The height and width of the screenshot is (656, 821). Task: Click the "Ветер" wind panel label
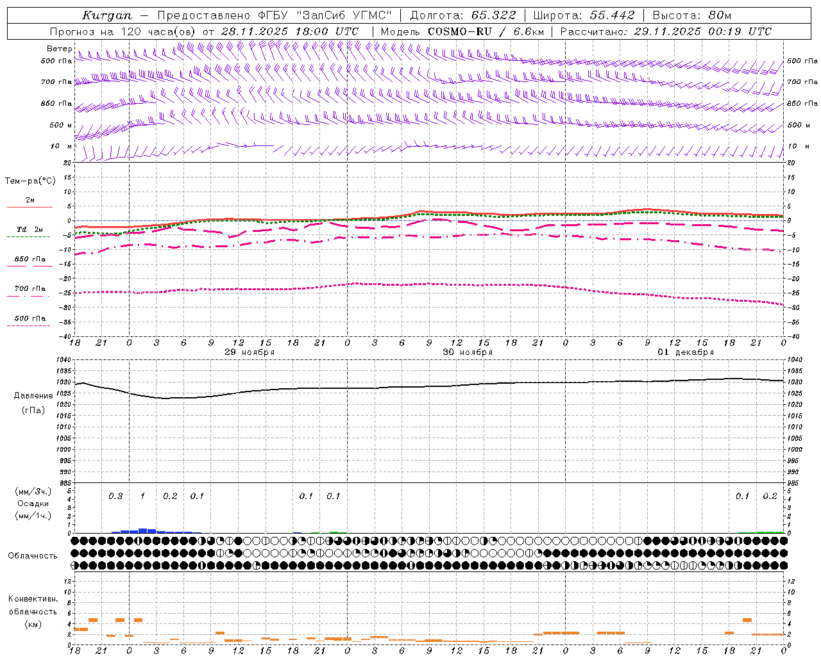pos(59,49)
